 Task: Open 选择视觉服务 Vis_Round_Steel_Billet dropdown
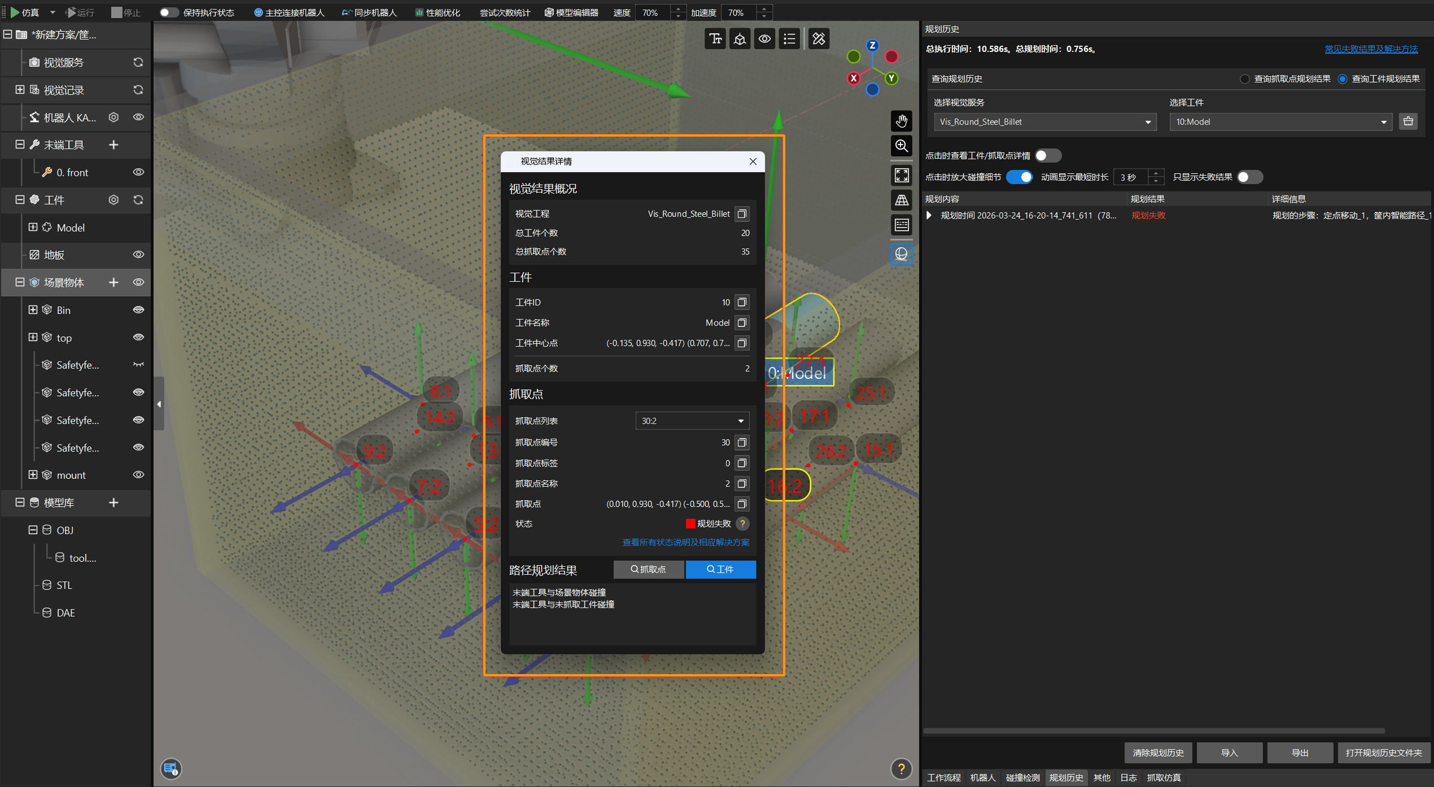pos(1045,122)
